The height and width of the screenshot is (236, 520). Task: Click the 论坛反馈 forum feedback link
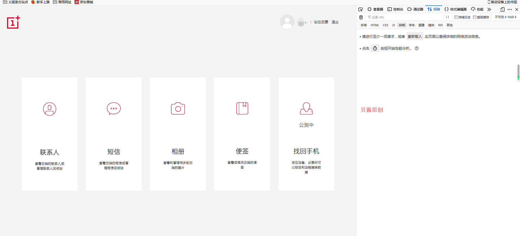tap(321, 22)
